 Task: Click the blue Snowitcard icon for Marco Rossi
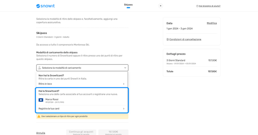41,100
